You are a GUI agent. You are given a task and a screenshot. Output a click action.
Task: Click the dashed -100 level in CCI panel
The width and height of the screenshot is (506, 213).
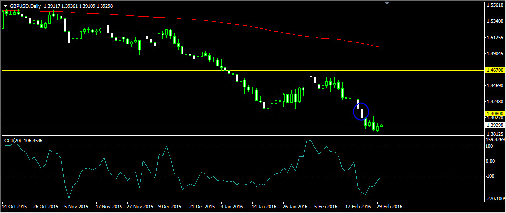tap(244, 176)
